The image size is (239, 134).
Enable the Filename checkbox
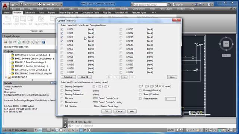(62, 98)
